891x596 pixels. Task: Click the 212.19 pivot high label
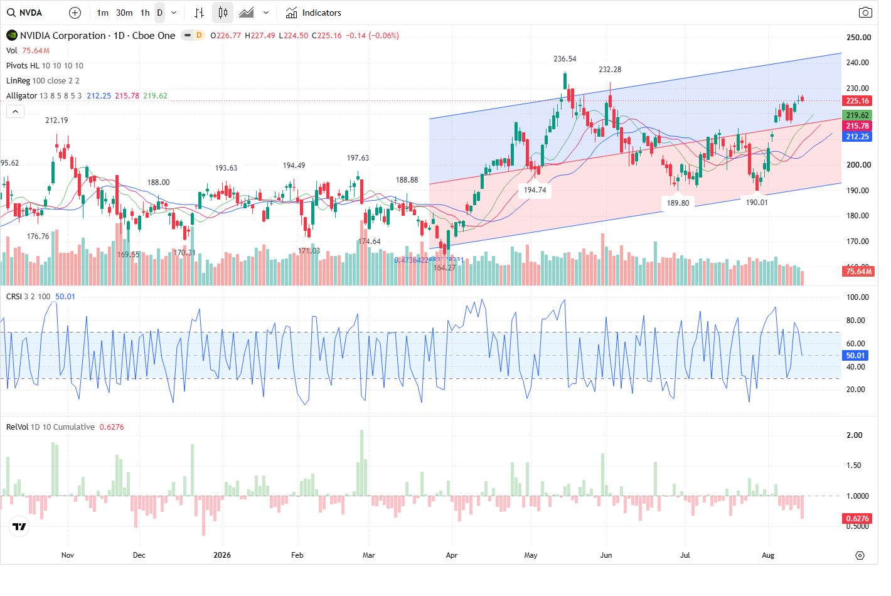pyautogui.click(x=56, y=120)
